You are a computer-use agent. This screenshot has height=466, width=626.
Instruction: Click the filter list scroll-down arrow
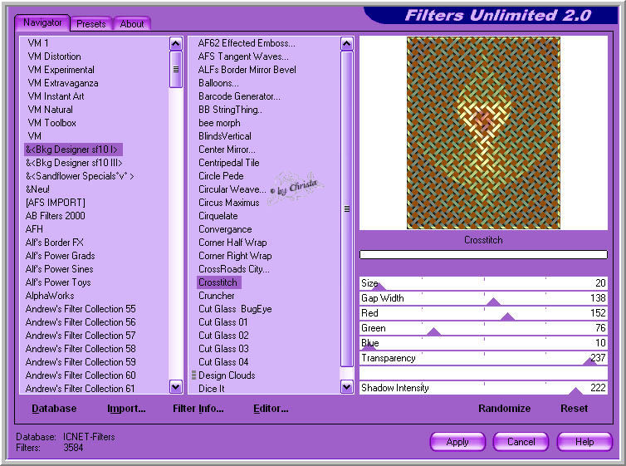pyautogui.click(x=347, y=386)
